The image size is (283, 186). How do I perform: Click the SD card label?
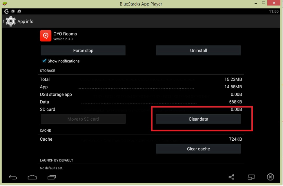[48, 110]
